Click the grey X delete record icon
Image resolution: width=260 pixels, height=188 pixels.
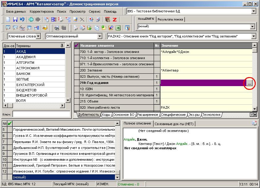tap(82, 20)
